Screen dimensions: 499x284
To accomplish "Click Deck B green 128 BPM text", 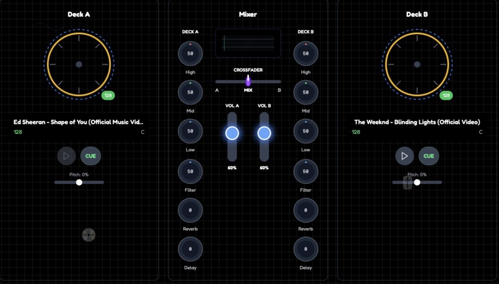I will [x=356, y=132].
